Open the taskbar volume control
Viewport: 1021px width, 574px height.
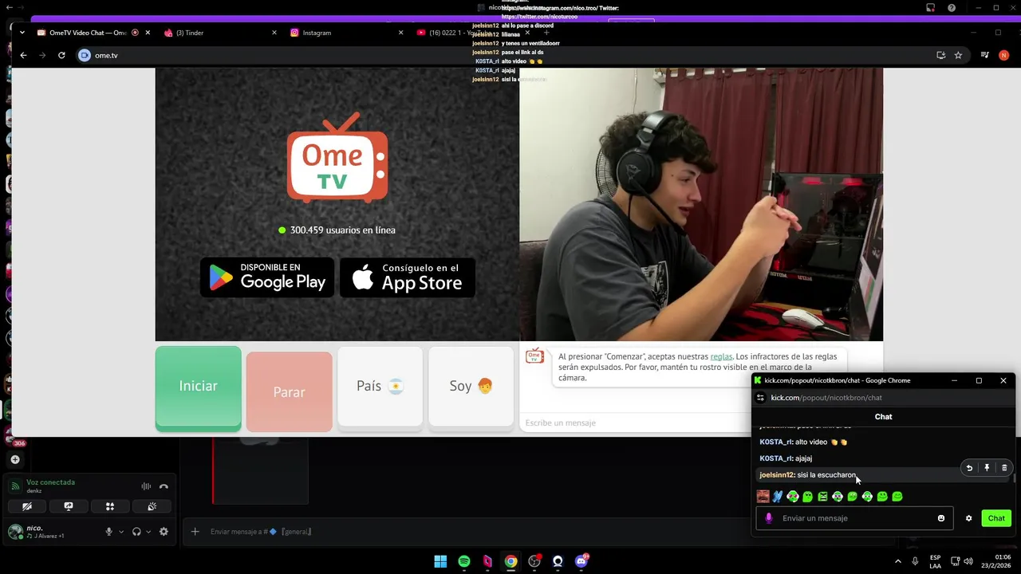pos(968,561)
